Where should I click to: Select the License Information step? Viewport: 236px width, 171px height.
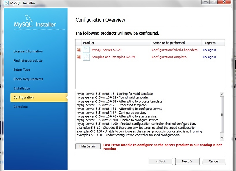(28, 51)
